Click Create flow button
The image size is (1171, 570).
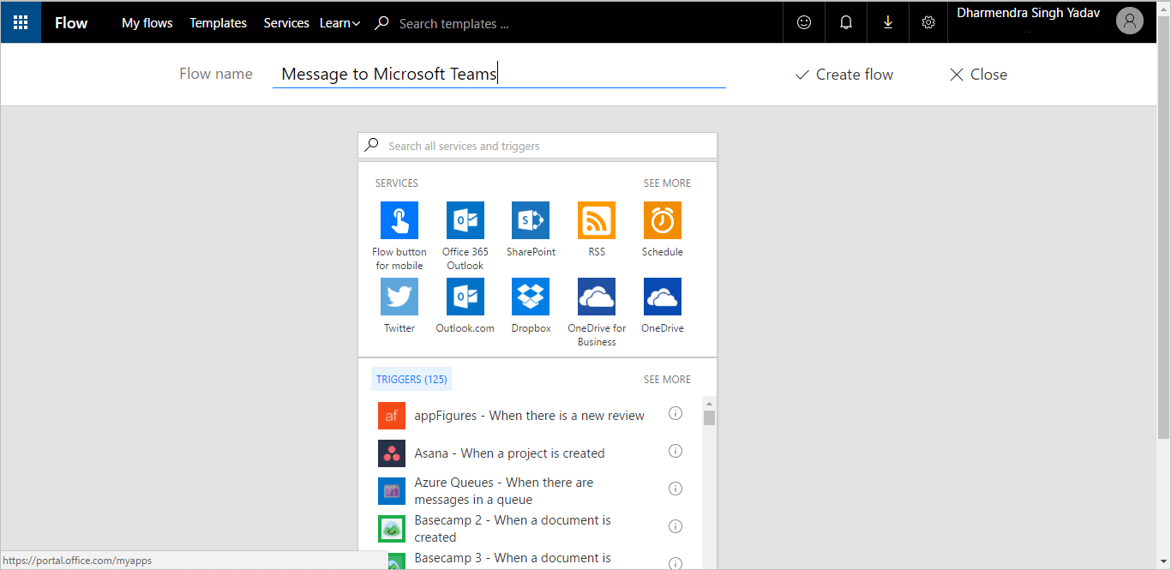844,75
